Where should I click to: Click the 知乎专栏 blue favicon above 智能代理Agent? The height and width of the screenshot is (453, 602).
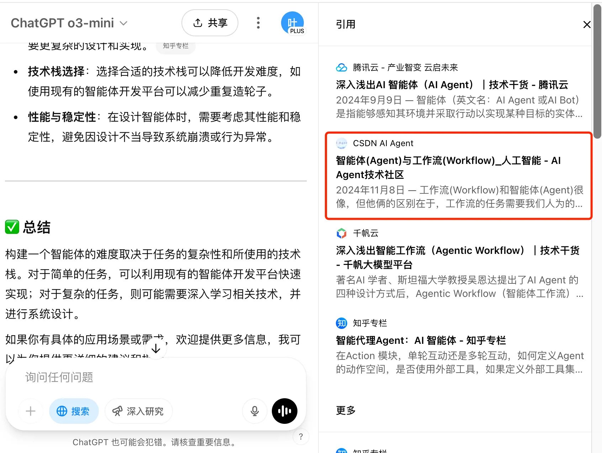click(342, 323)
